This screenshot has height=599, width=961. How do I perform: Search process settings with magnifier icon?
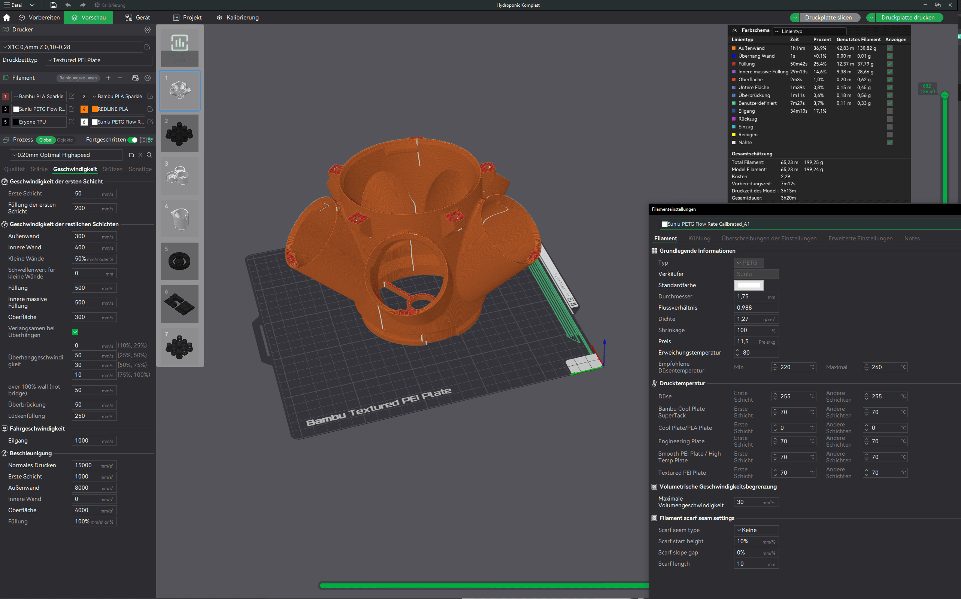[x=149, y=155]
